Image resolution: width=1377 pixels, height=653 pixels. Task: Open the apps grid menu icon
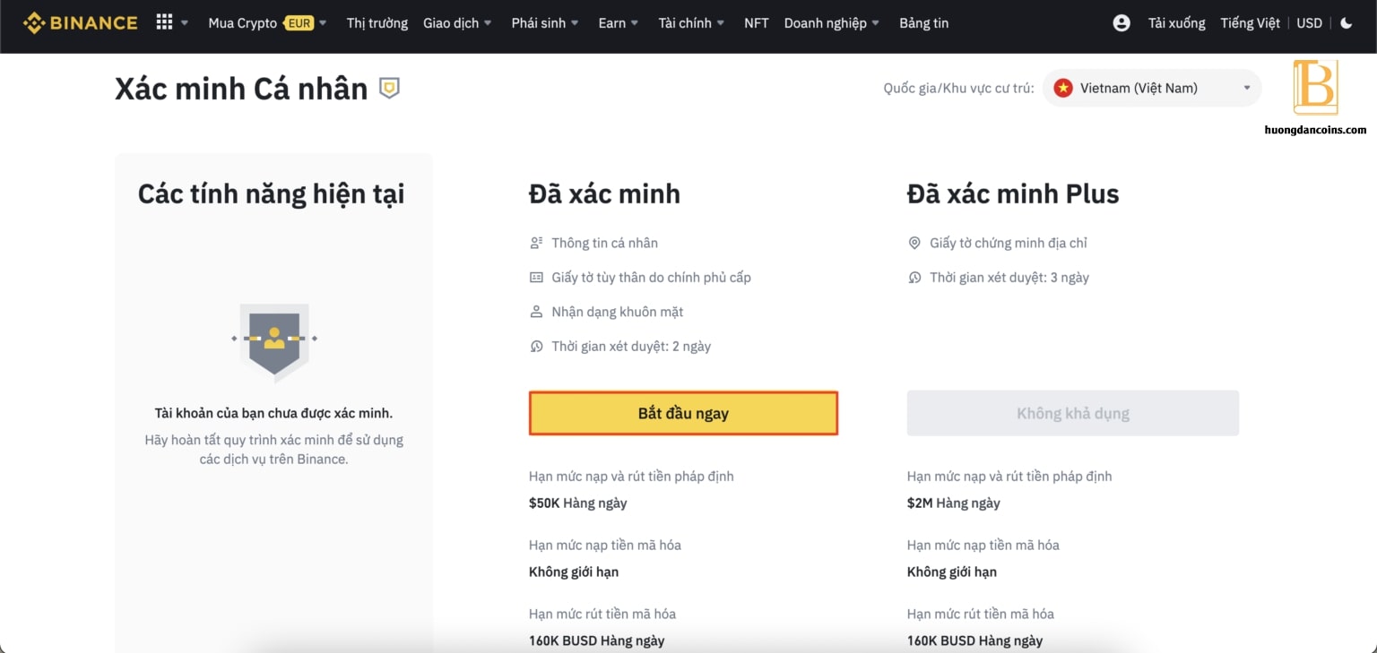click(x=164, y=22)
